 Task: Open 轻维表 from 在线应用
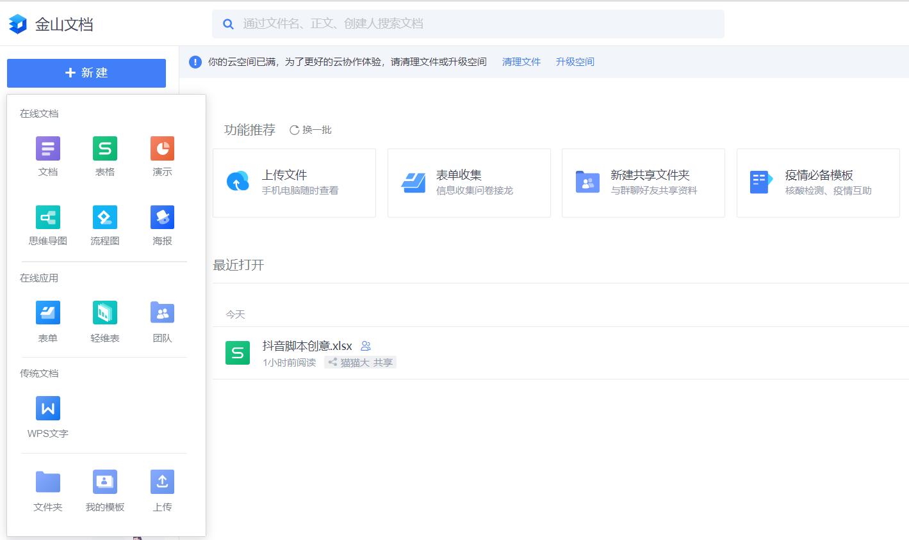click(x=104, y=320)
